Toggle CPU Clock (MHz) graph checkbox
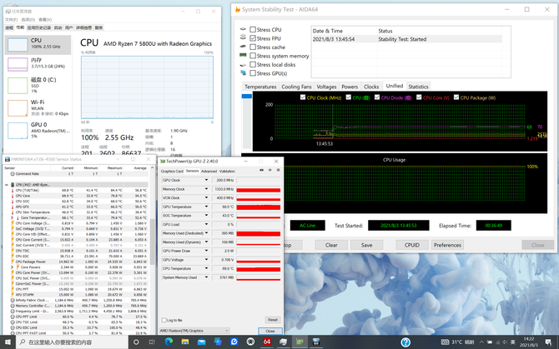The height and width of the screenshot is (349, 559). point(303,97)
